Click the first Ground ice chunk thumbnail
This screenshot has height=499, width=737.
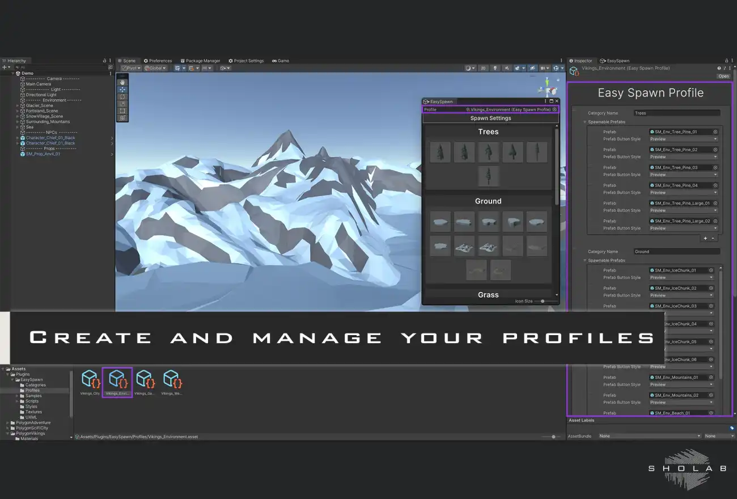440,222
